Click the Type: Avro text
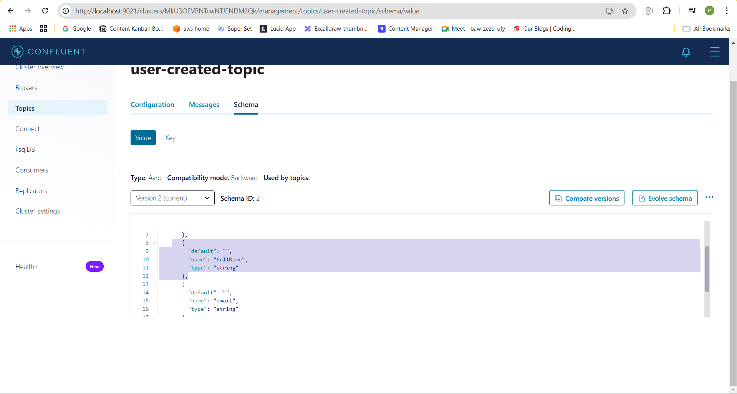Image resolution: width=737 pixels, height=394 pixels. (146, 178)
